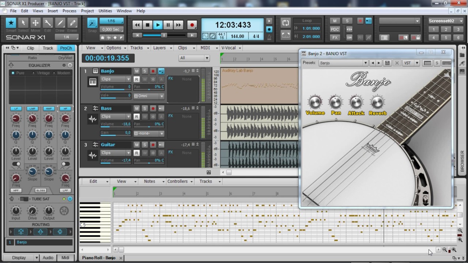Jump to project start button
The width and height of the screenshot is (468, 263).
click(137, 35)
